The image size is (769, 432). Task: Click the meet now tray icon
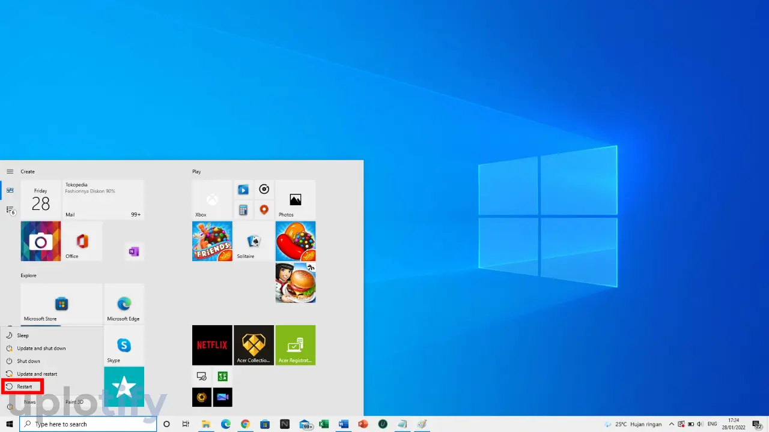pyautogui.click(x=681, y=424)
